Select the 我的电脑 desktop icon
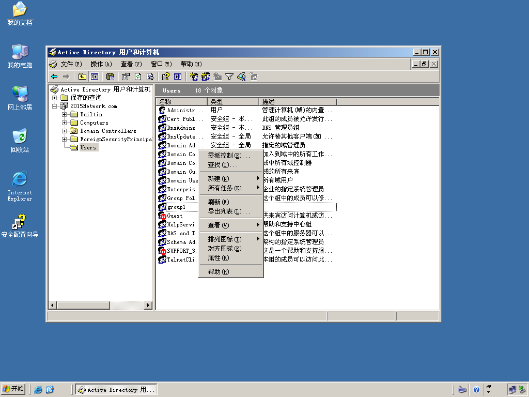The height and width of the screenshot is (397, 529). [20, 56]
